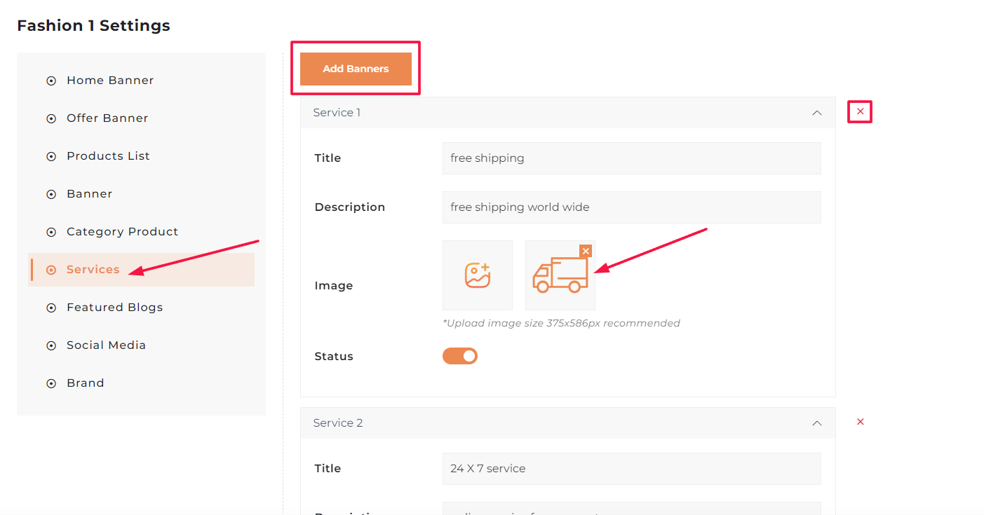The width and height of the screenshot is (984, 515).
Task: Open the Offer Banner settings section
Action: click(x=107, y=118)
